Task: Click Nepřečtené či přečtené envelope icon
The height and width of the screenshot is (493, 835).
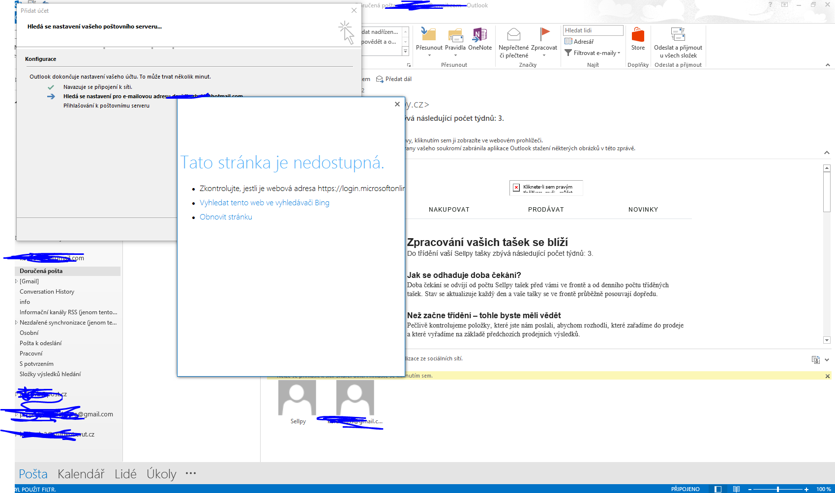Action: [x=513, y=34]
